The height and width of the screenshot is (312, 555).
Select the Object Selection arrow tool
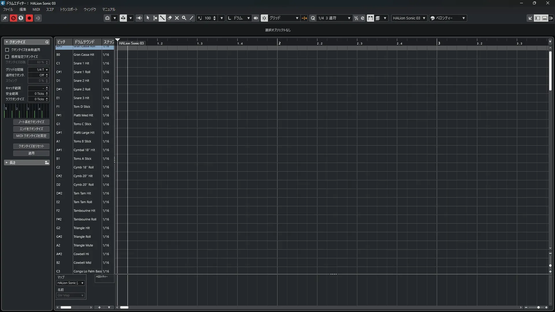148,18
